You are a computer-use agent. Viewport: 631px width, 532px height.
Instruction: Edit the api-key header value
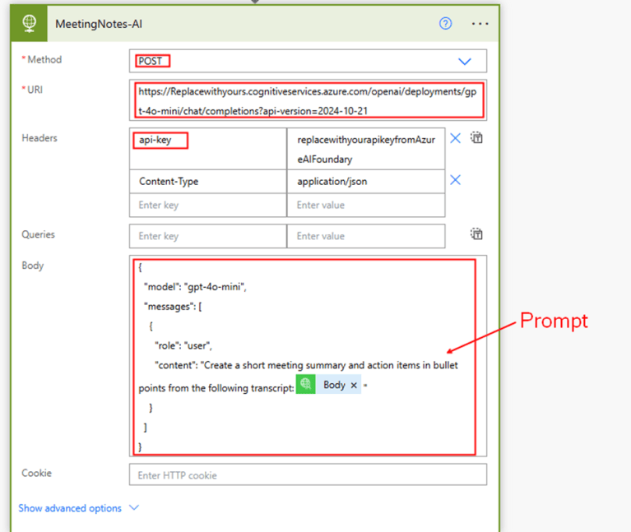click(x=366, y=149)
